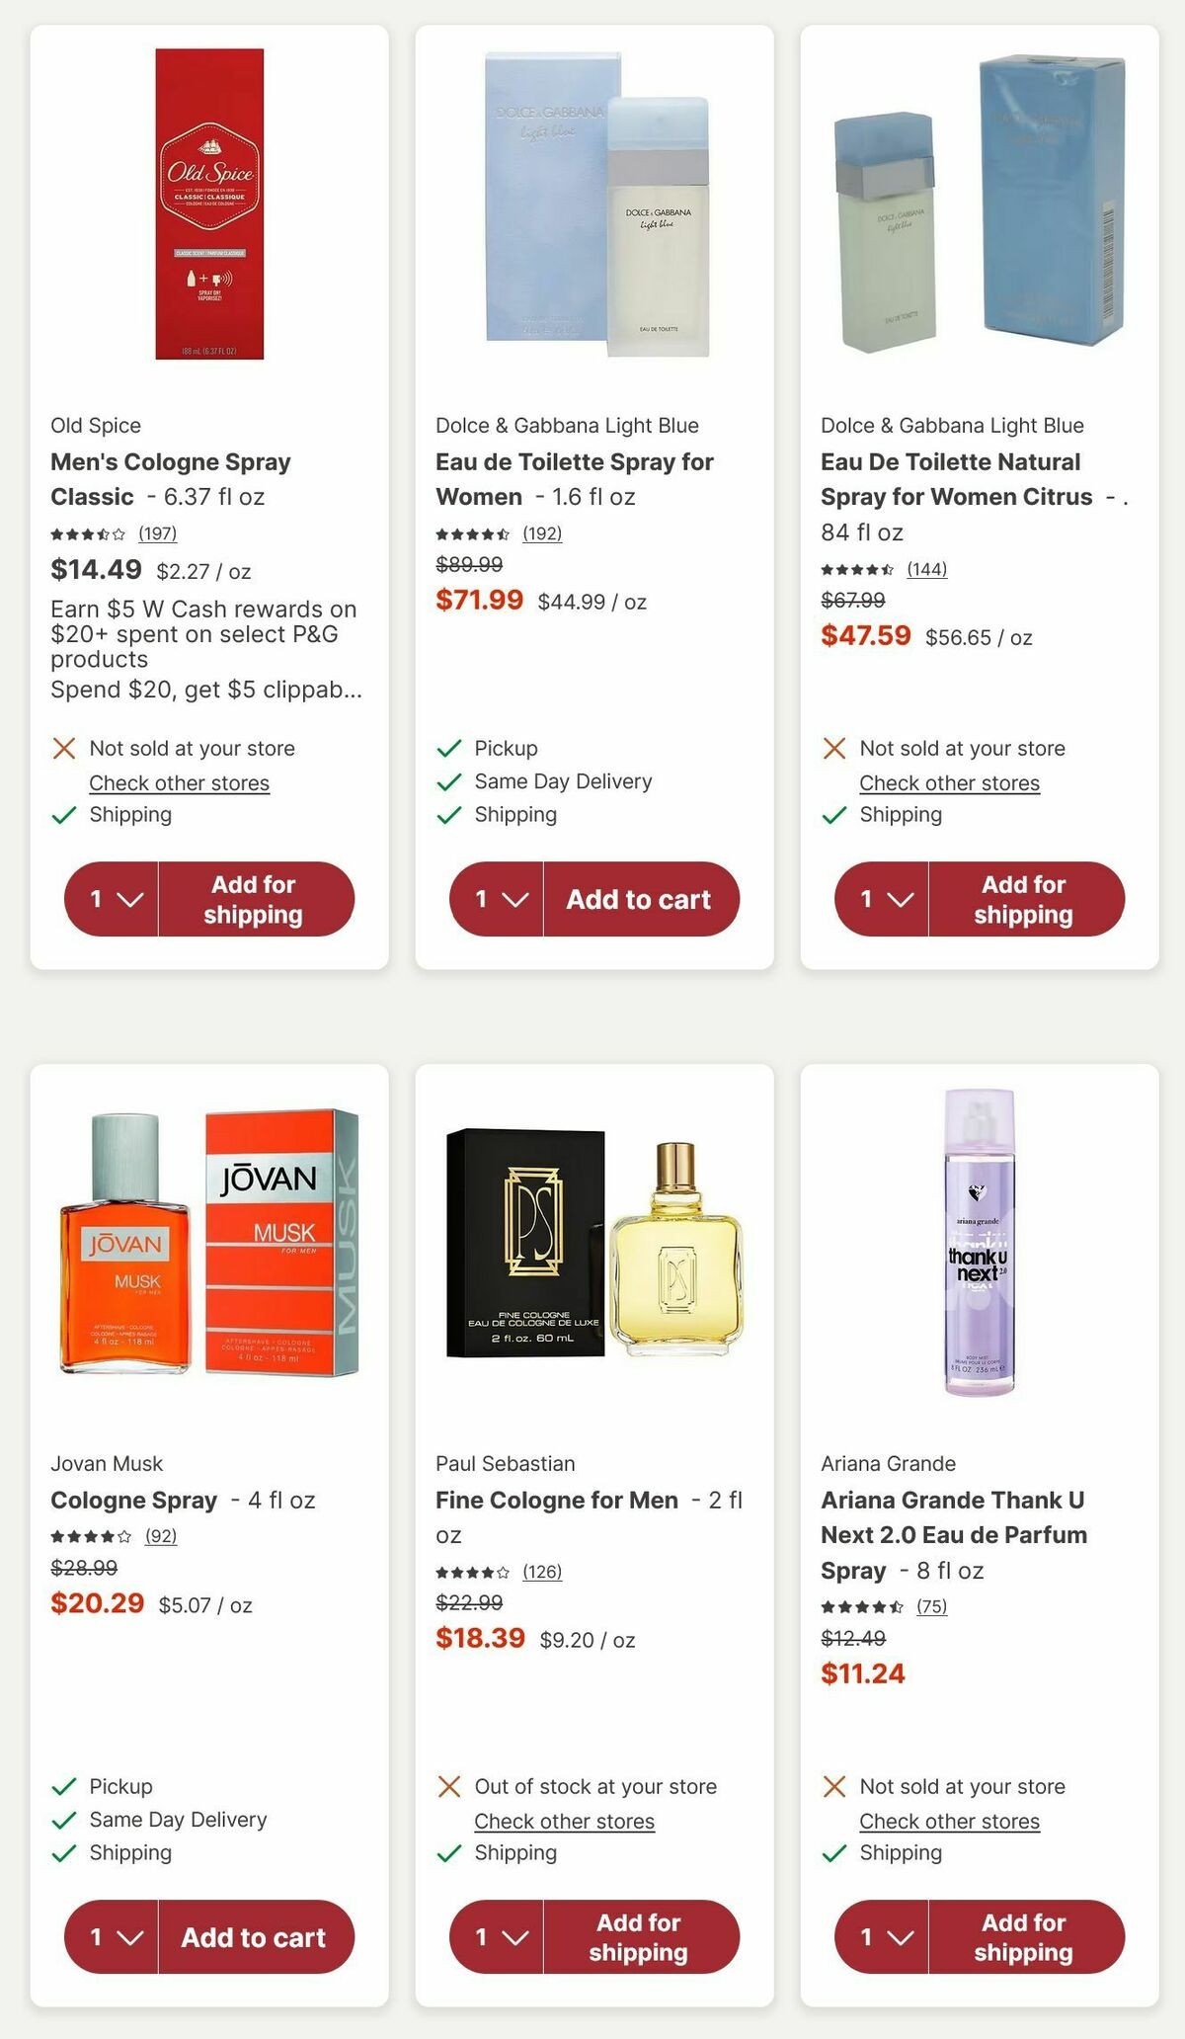This screenshot has height=2039, width=1185.
Task: Select the product title 'Men's Cologne Spray Classic'
Action: click(x=170, y=479)
